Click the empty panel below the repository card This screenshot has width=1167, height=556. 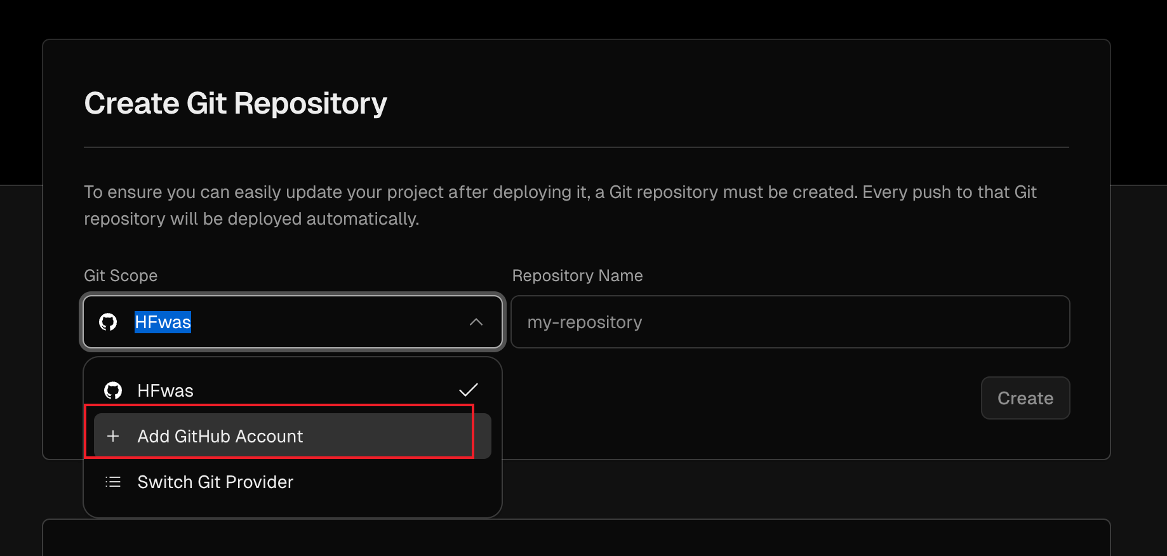click(762, 539)
